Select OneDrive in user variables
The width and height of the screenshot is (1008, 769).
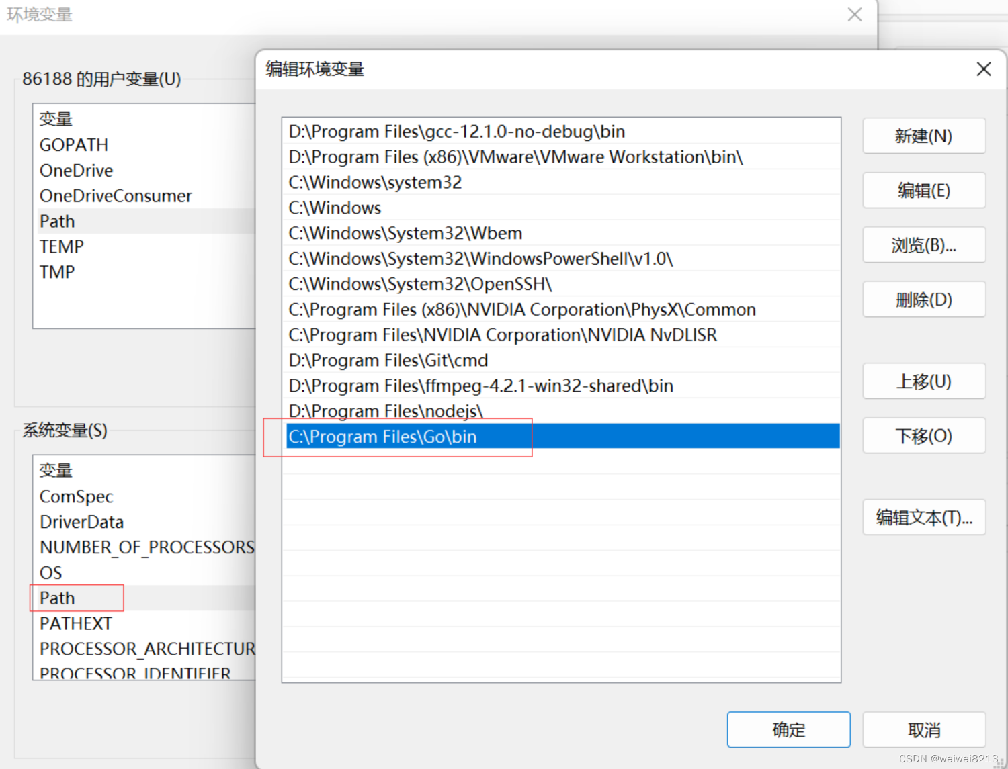pos(144,171)
